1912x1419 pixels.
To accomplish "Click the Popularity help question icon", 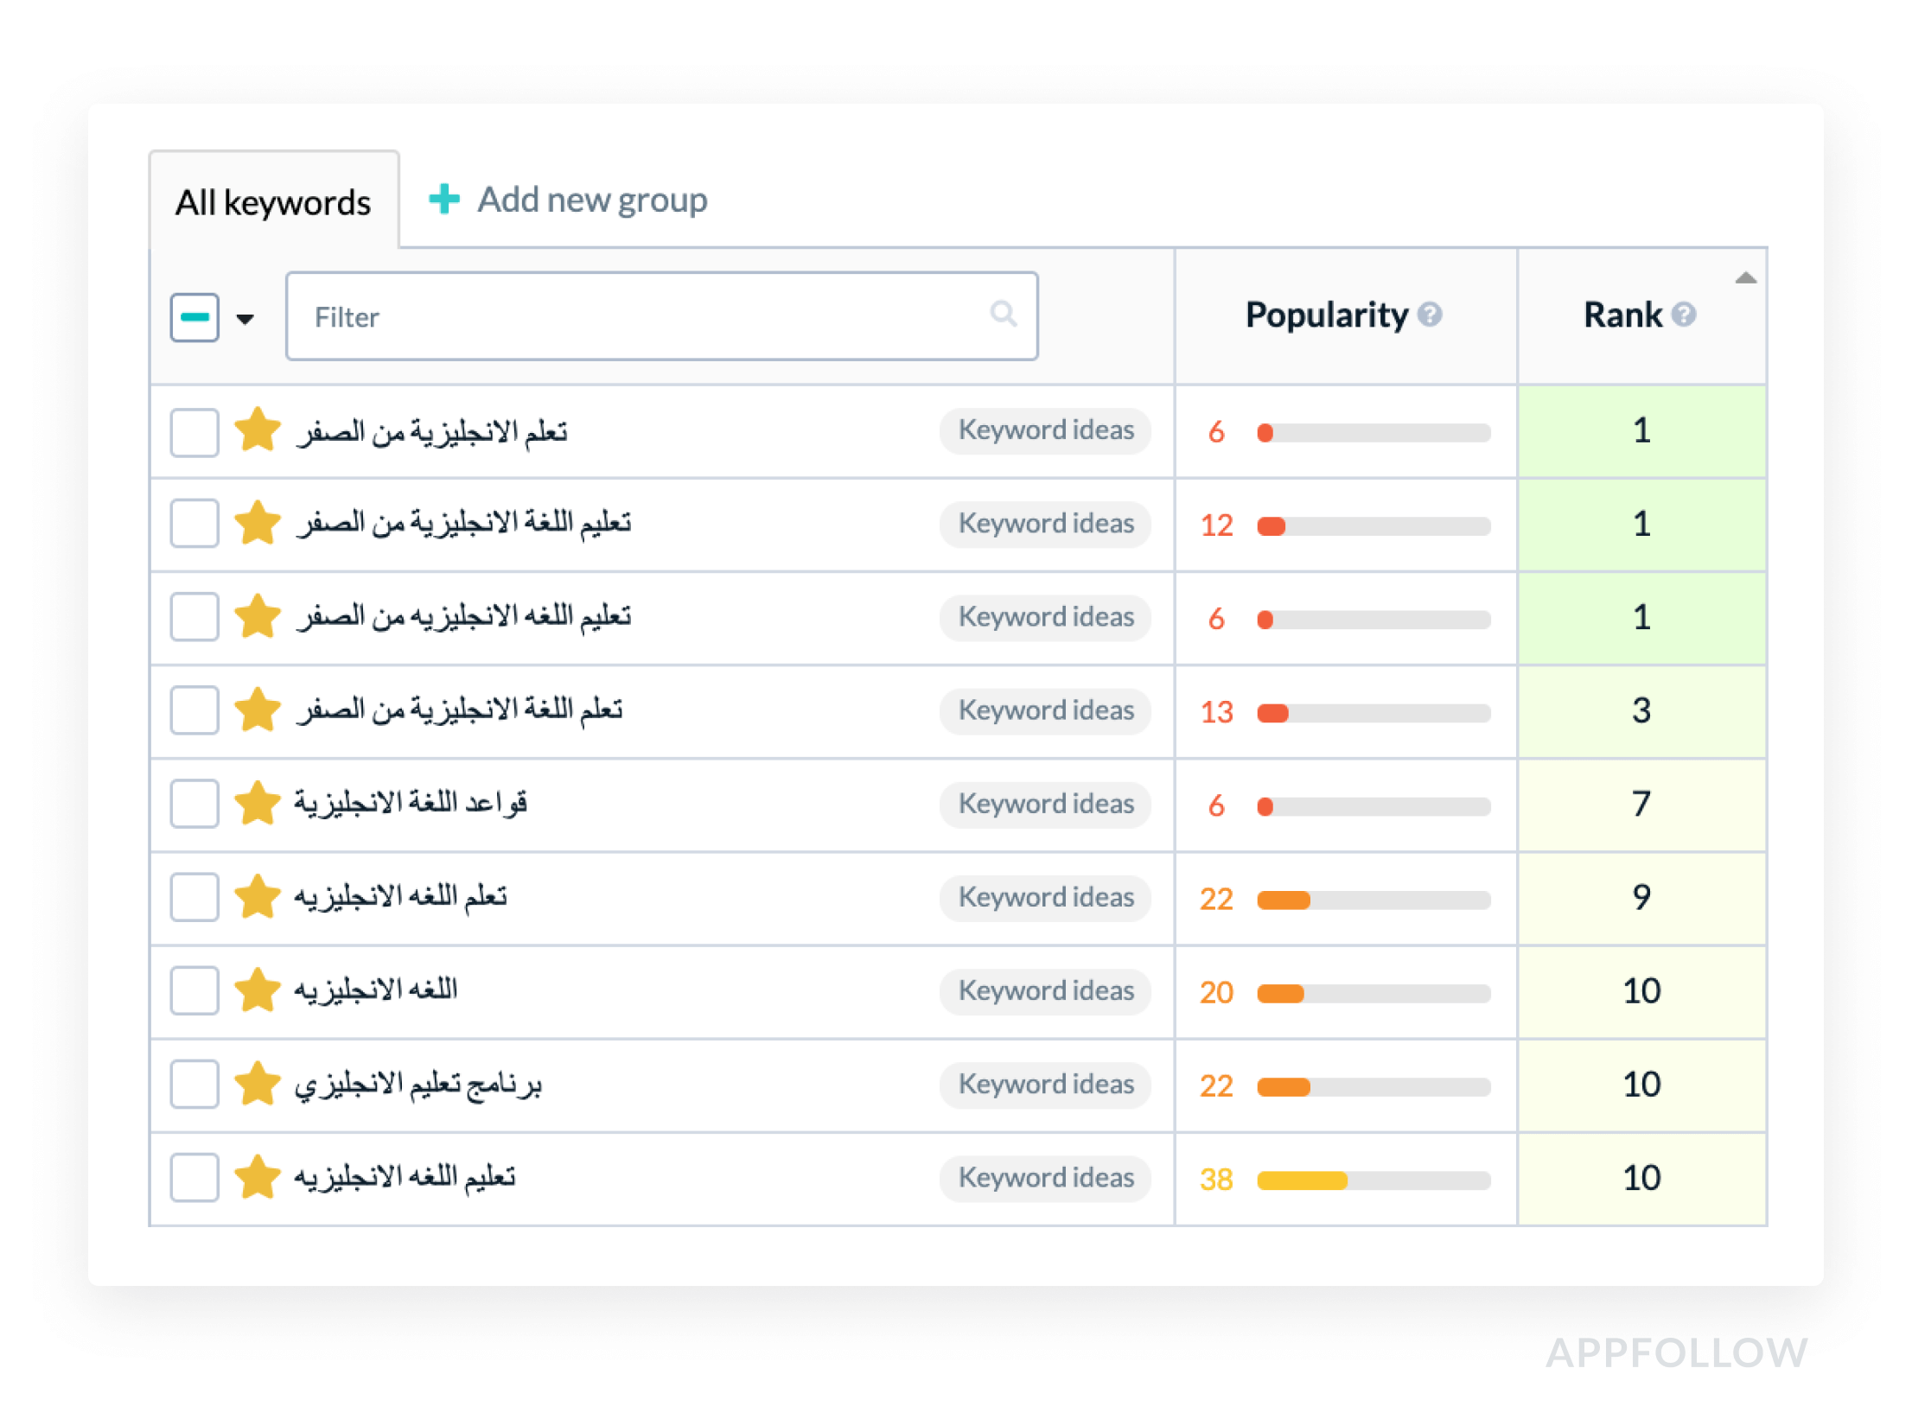I will point(1430,315).
